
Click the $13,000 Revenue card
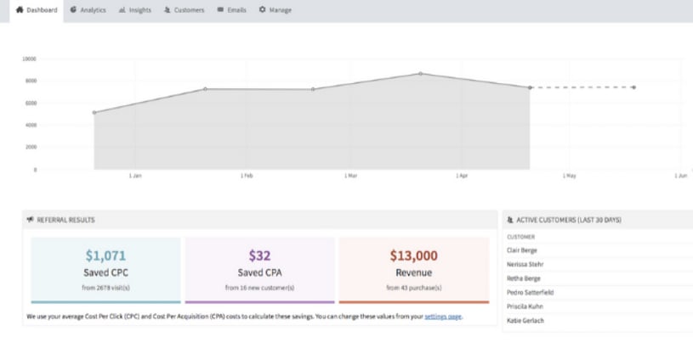tap(413, 269)
